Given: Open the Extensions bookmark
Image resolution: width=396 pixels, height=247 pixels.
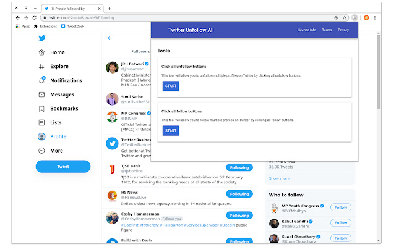Looking at the screenshot, I should pyautogui.click(x=45, y=26).
